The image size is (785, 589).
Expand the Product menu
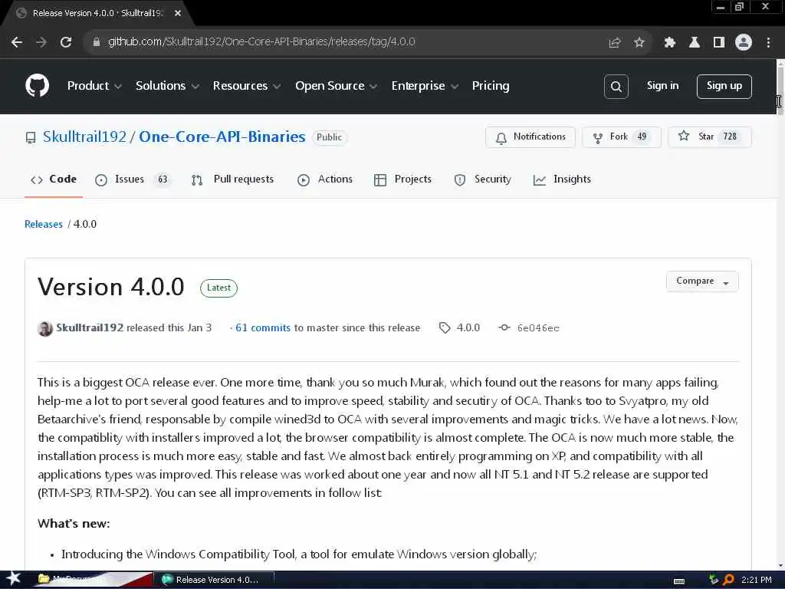tap(94, 86)
